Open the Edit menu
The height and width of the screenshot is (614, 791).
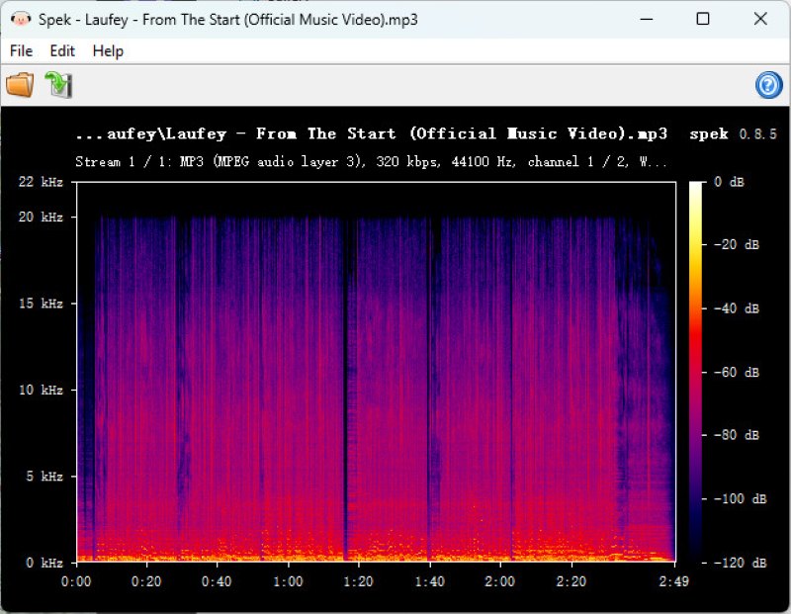(x=62, y=51)
